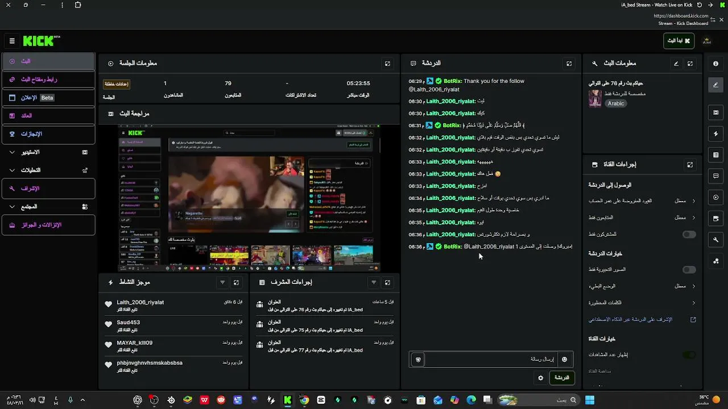
Task: Open account age restriction options chevron
Action: pos(693,201)
